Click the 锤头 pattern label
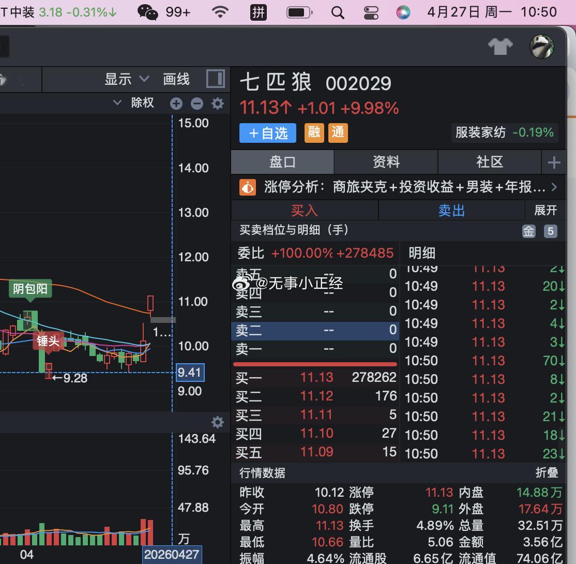This screenshot has height=564, width=576. pyautogui.click(x=48, y=341)
